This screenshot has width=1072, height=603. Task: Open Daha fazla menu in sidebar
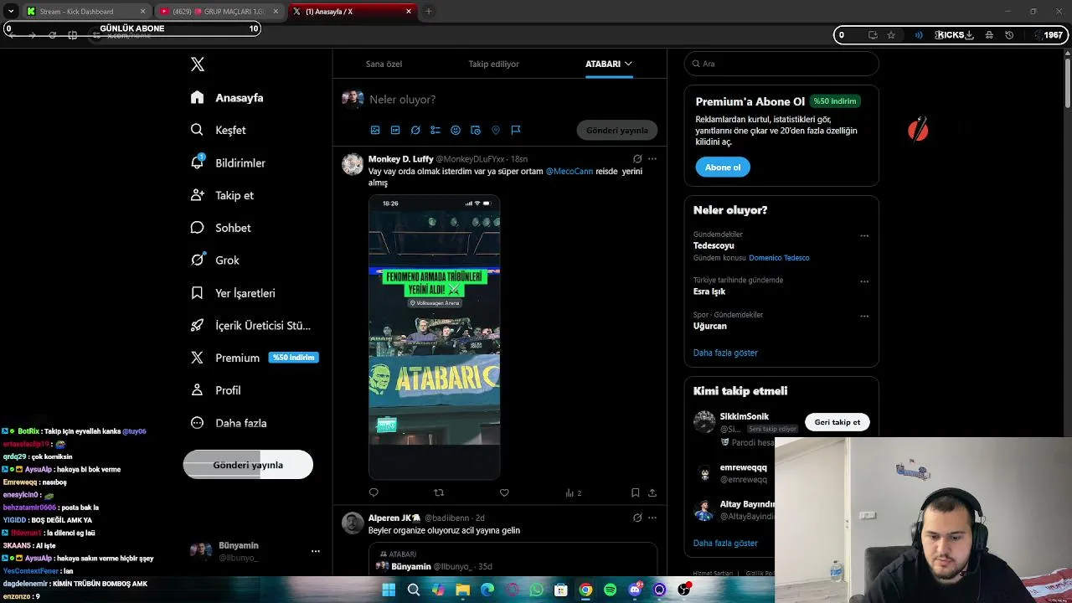pos(229,423)
